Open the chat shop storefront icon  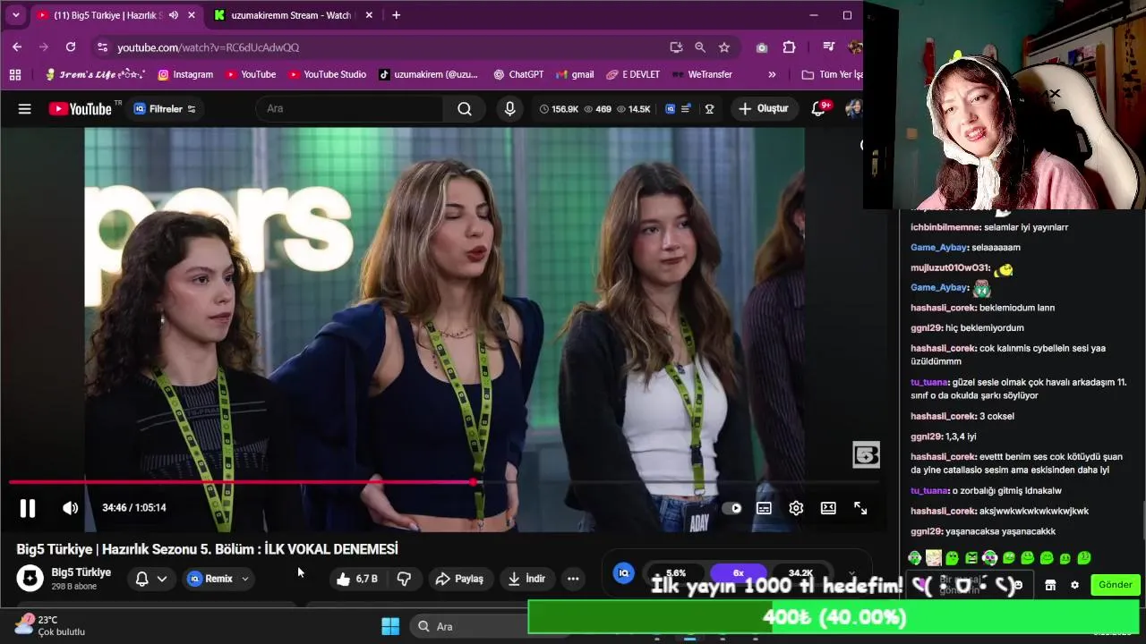1050,585
